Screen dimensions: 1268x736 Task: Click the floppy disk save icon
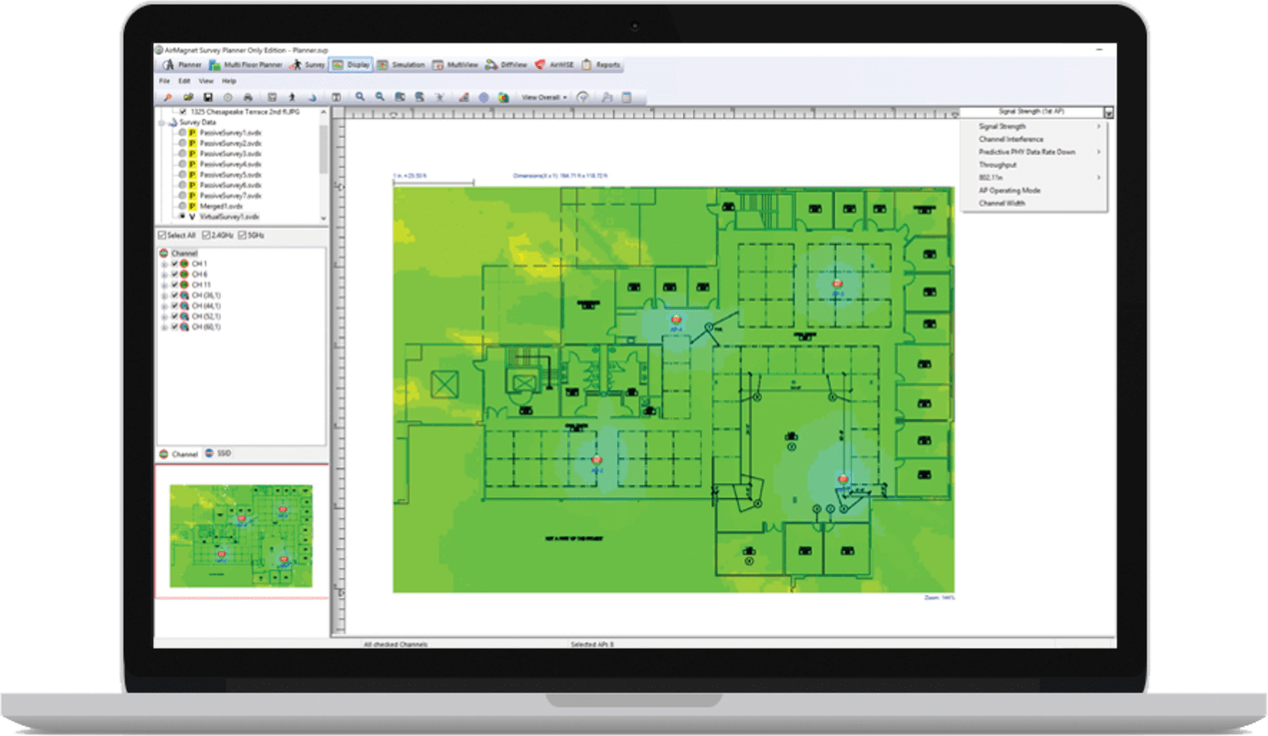(x=208, y=98)
